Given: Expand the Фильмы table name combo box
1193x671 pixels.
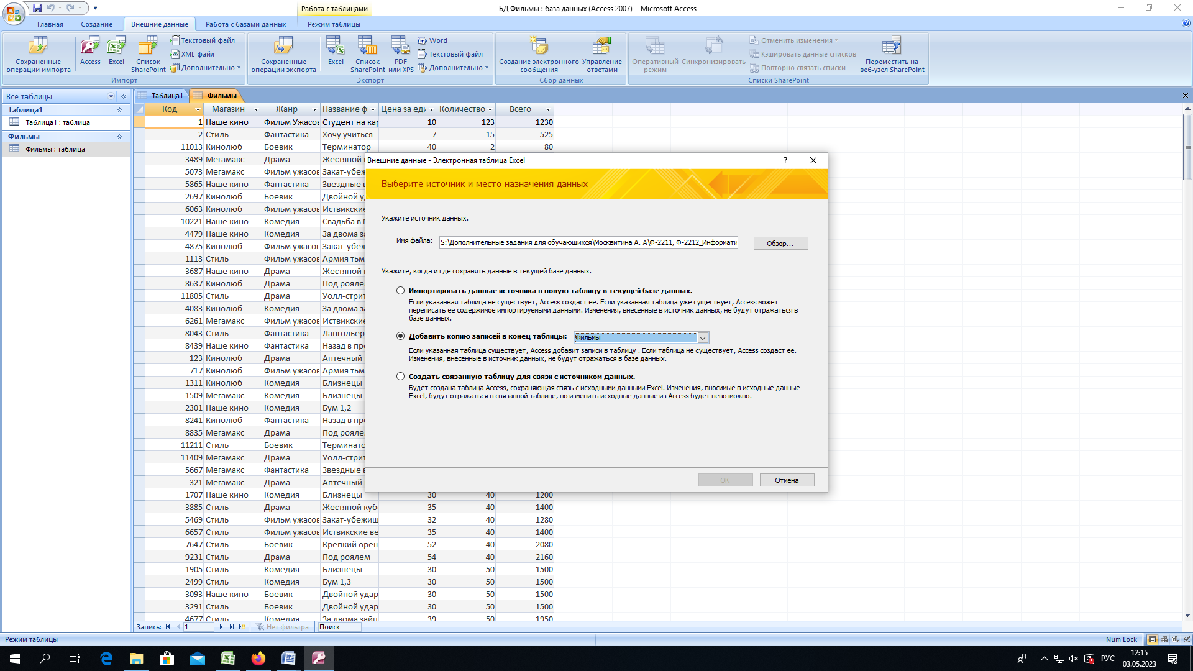Looking at the screenshot, I should pos(703,338).
